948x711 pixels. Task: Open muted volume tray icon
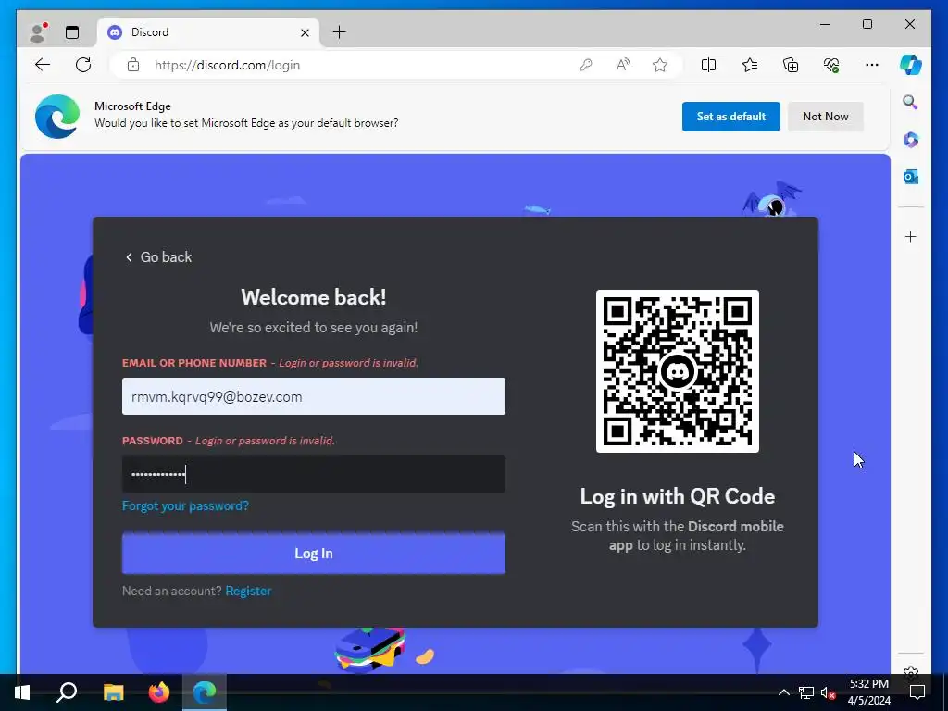[828, 692]
